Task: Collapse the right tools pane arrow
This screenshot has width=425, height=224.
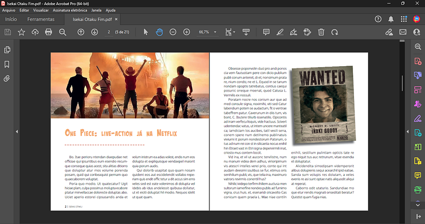Action: 408,131
